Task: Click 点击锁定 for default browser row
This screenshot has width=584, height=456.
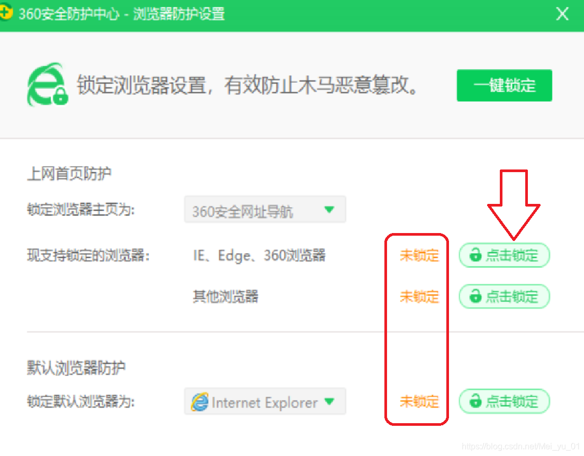Action: (x=504, y=401)
